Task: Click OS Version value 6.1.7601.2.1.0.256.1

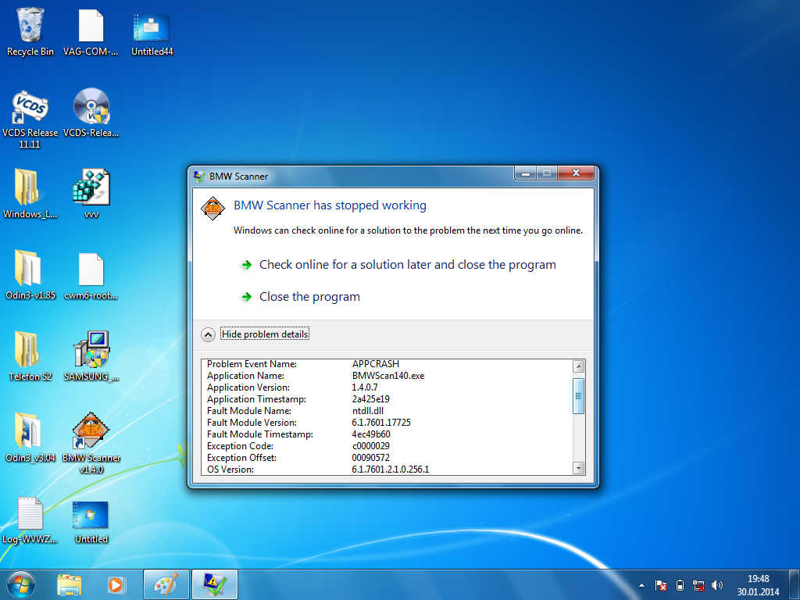Action: click(x=391, y=470)
